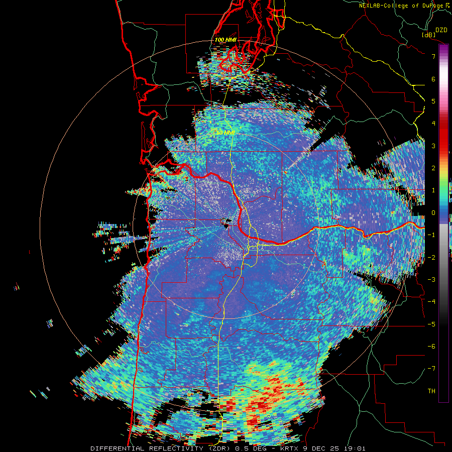Click the -5 value on color scale

(431, 324)
